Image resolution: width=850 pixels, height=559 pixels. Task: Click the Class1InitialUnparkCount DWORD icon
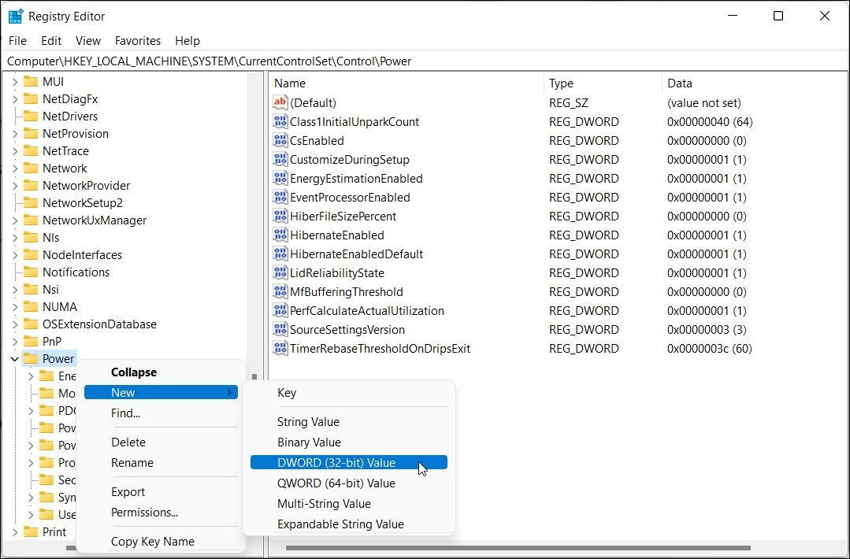click(280, 121)
